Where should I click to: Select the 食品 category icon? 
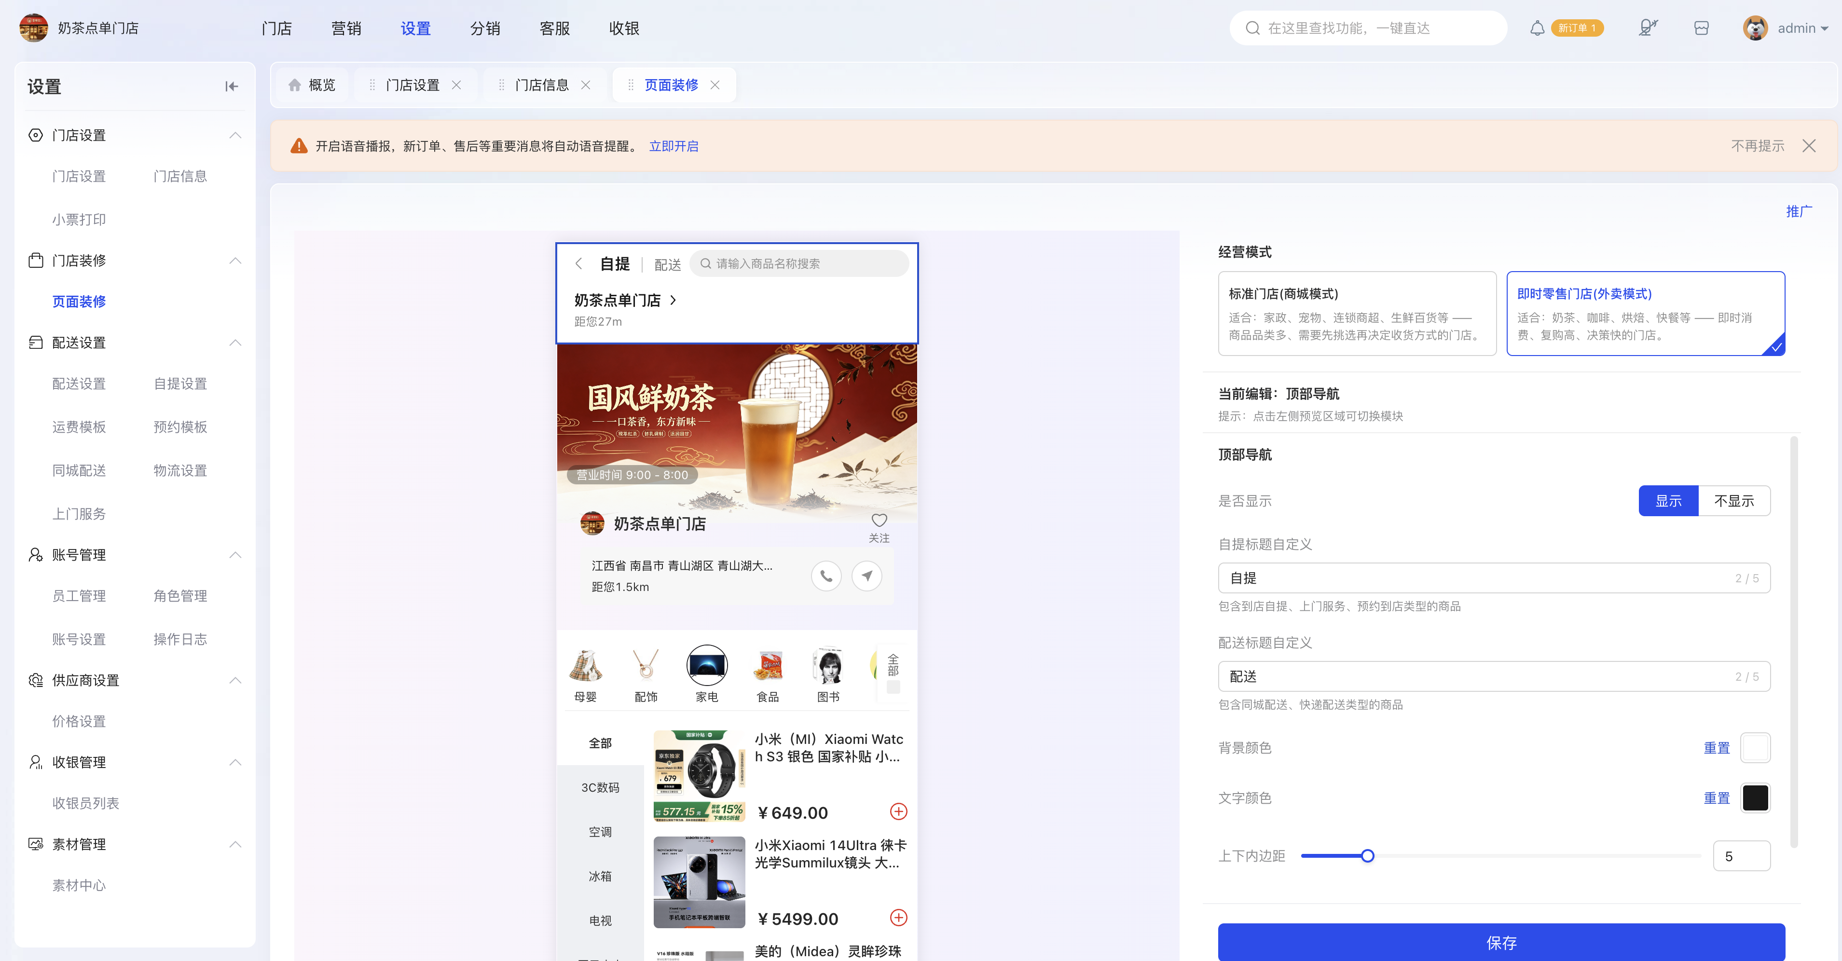tap(767, 665)
